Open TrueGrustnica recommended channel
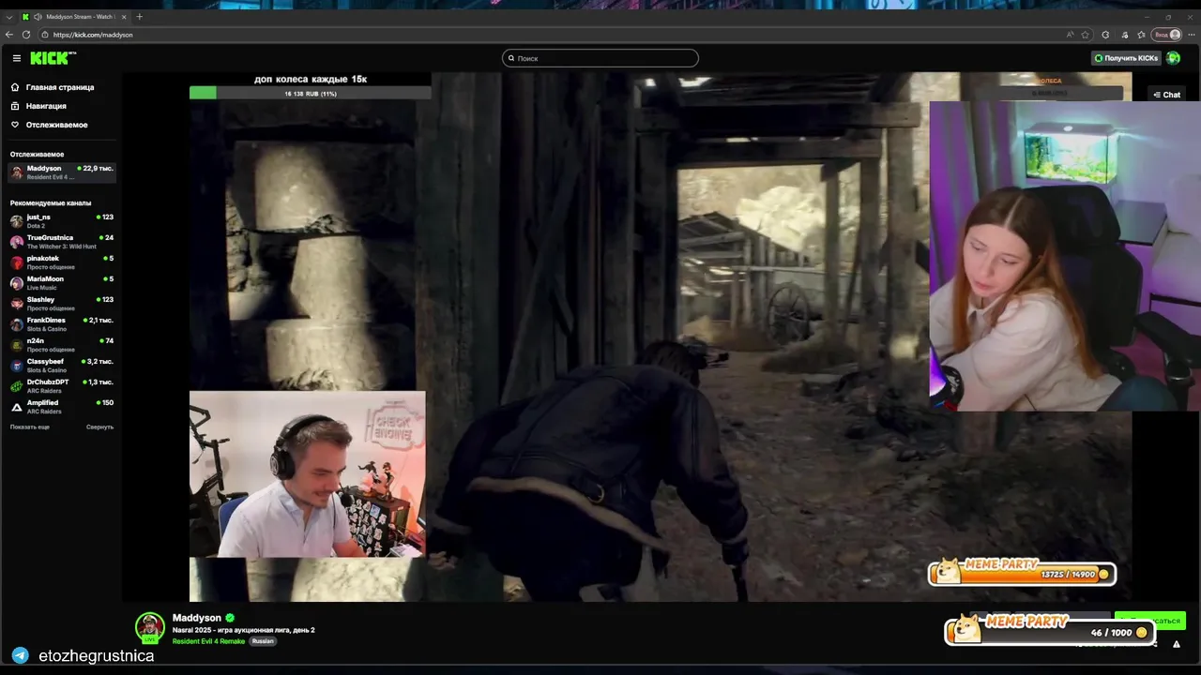This screenshot has height=675, width=1201. click(61, 242)
